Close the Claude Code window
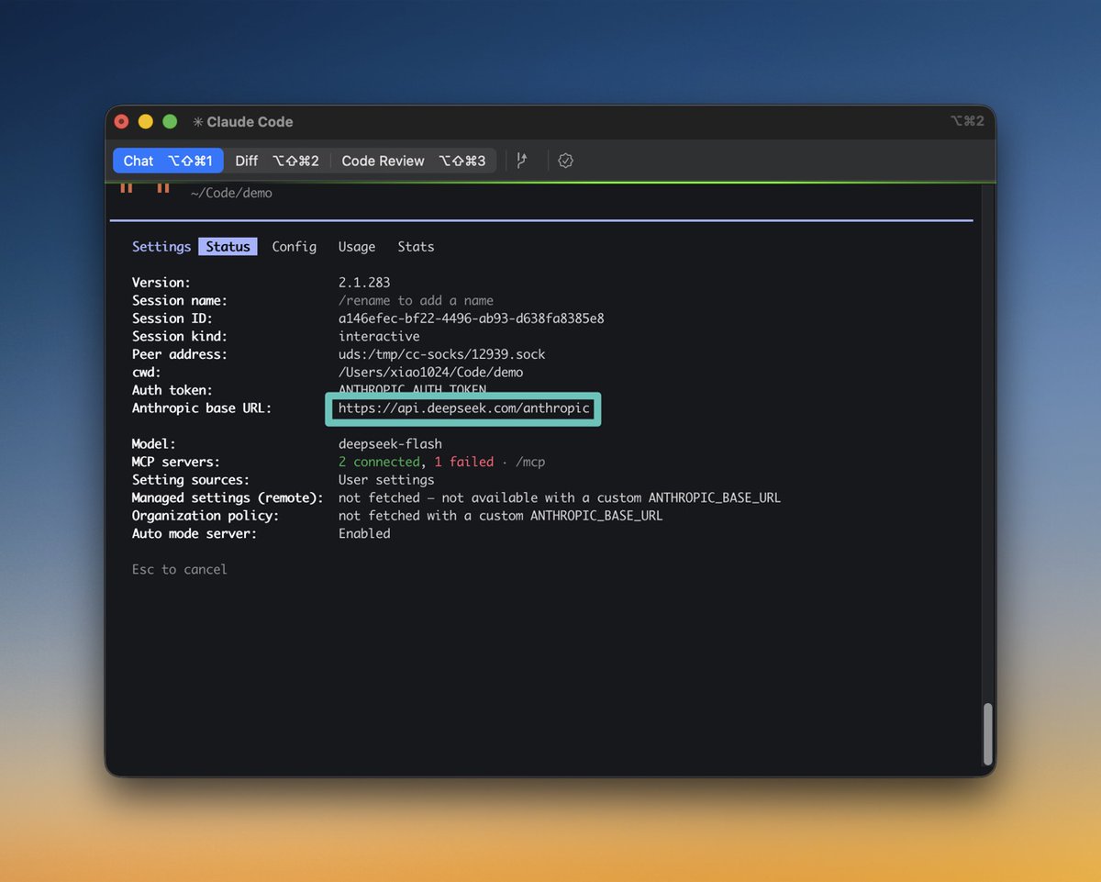The width and height of the screenshot is (1101, 882). pyautogui.click(x=121, y=122)
